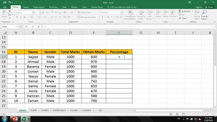The height and width of the screenshot is (122, 217).
Task: Click the Fill Color bucket icon
Action: point(39,17)
